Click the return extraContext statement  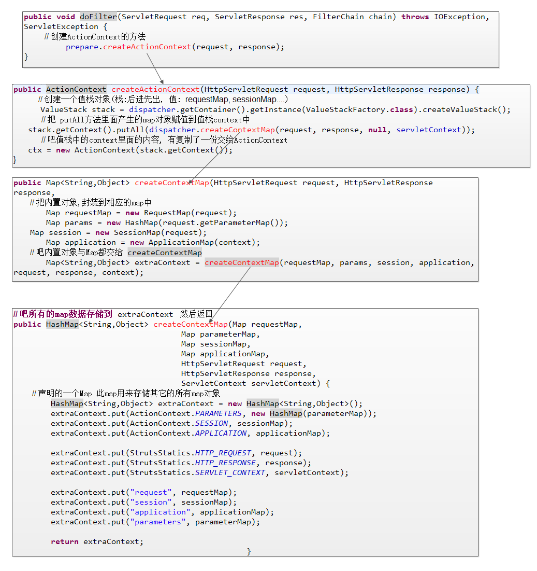pyautogui.click(x=97, y=542)
